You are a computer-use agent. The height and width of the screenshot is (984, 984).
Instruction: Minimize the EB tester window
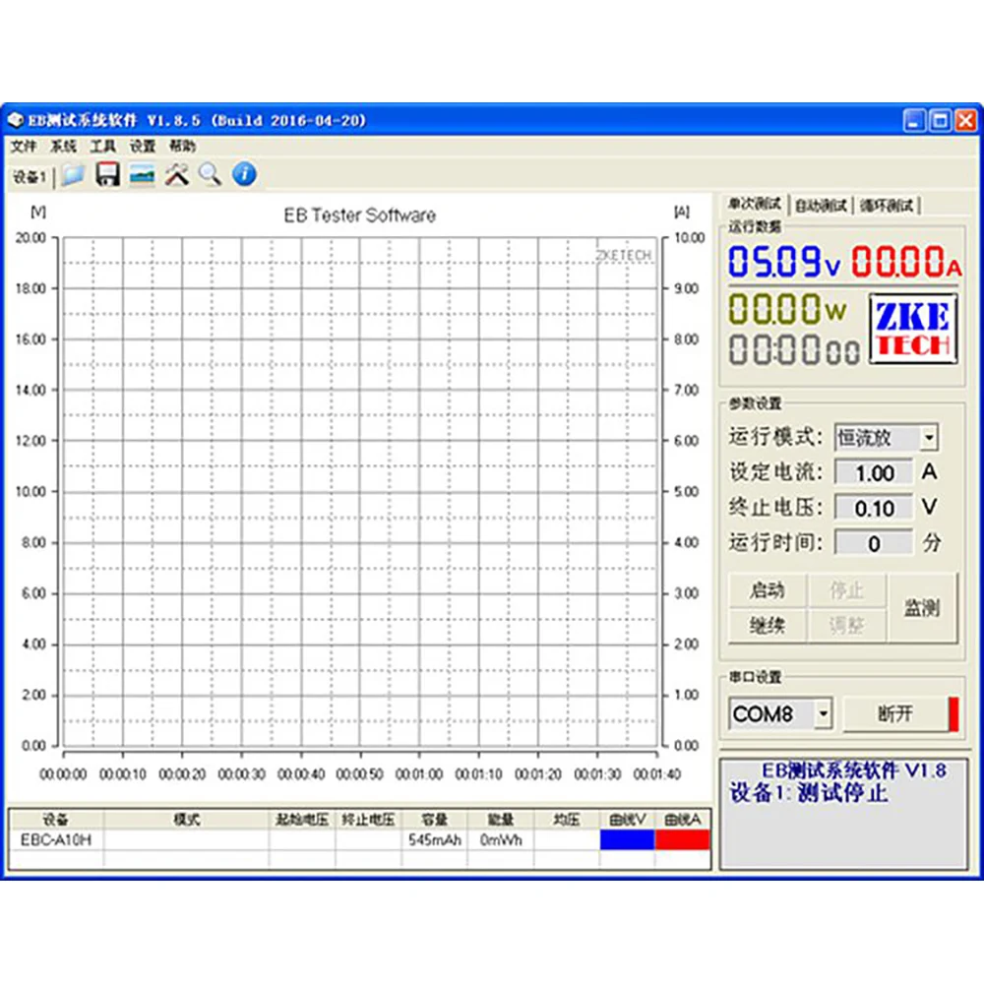(914, 120)
